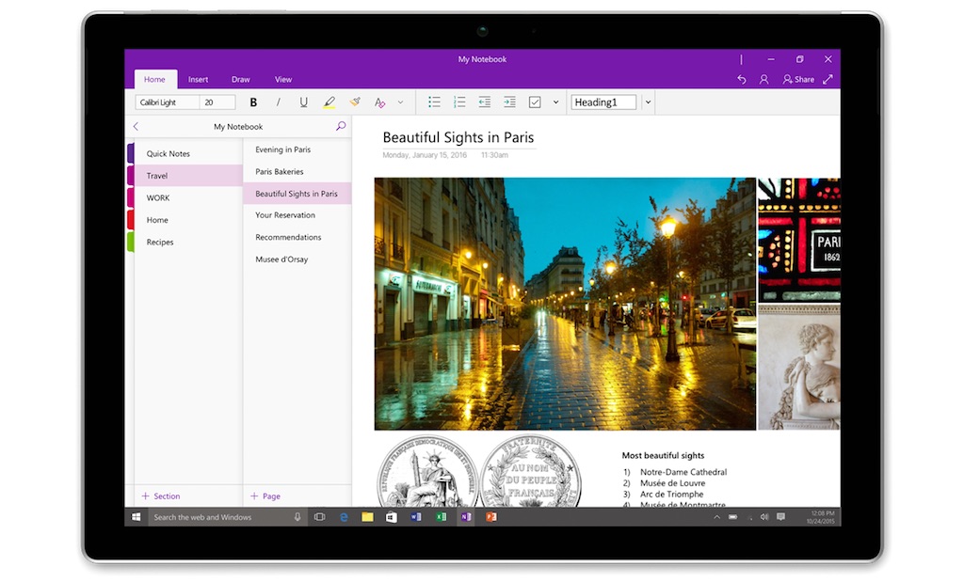
Task: Activate the Cortana microphone
Action: [x=297, y=517]
